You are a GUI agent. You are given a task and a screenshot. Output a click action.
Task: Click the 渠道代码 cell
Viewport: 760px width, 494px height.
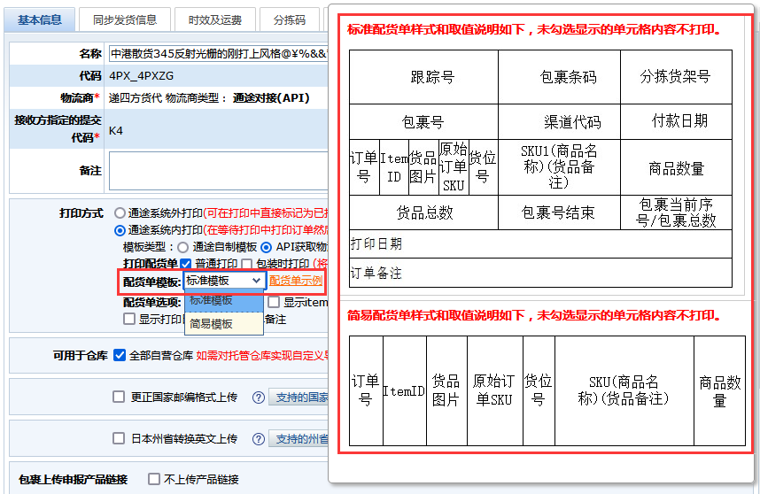(x=559, y=121)
